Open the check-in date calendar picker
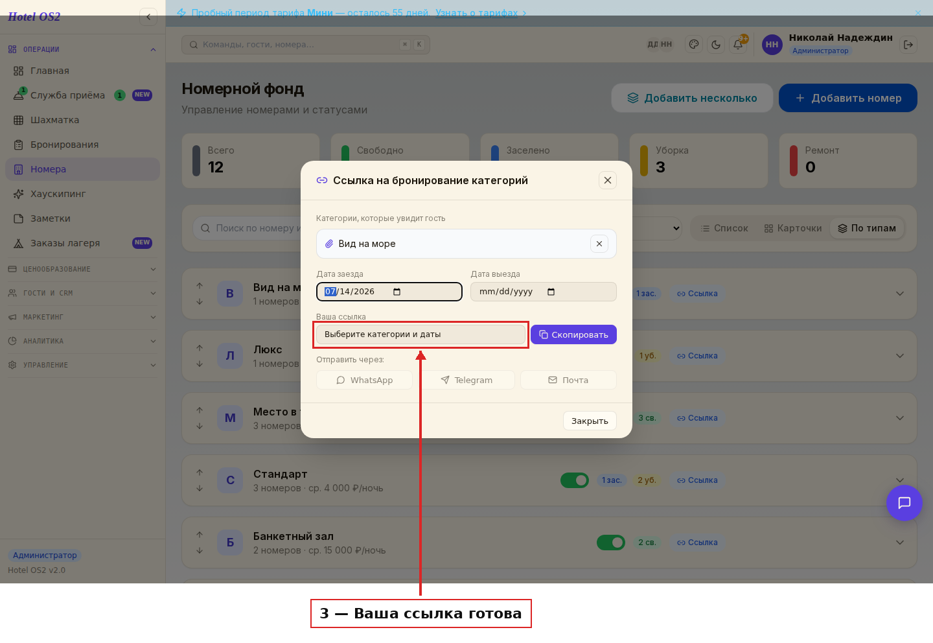 click(397, 292)
